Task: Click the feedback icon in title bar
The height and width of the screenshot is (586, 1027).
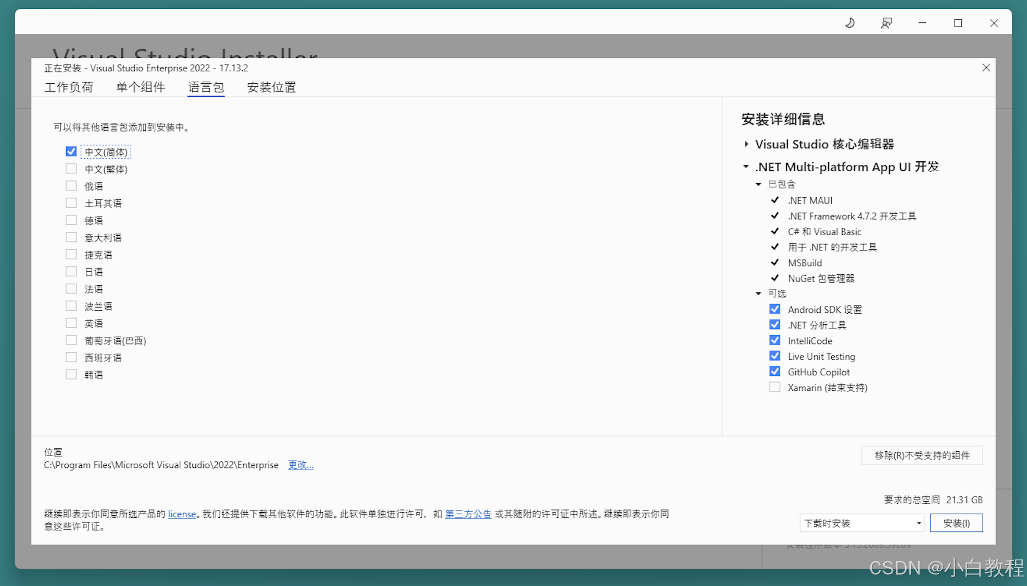Action: tap(886, 23)
